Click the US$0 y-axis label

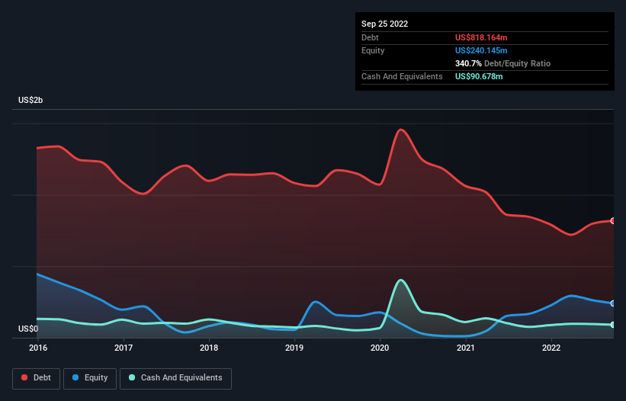[28, 329]
